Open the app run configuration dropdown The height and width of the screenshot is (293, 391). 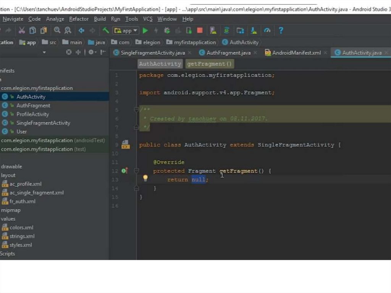point(126,31)
